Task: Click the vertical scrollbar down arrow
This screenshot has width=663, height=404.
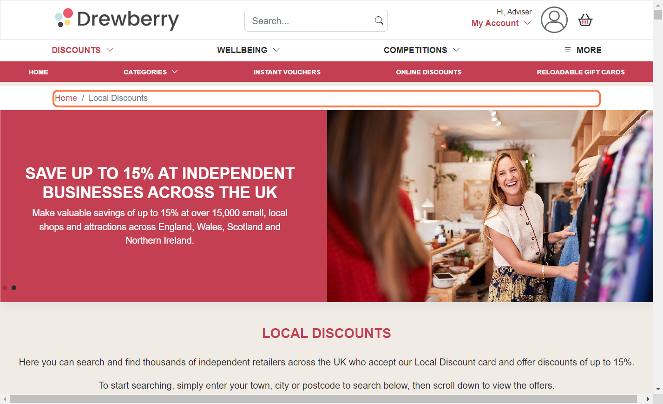Action: 658,389
